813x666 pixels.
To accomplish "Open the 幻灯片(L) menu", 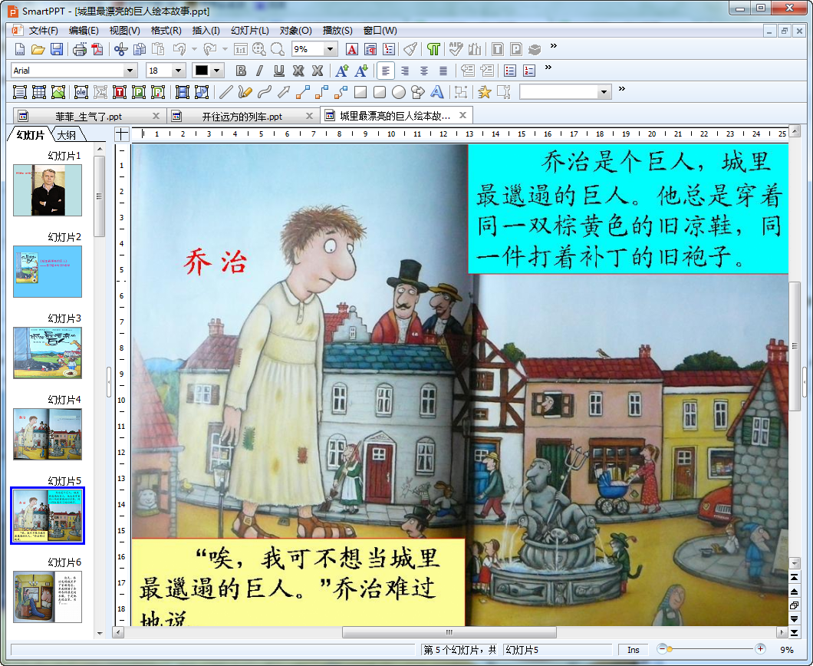I will (250, 31).
